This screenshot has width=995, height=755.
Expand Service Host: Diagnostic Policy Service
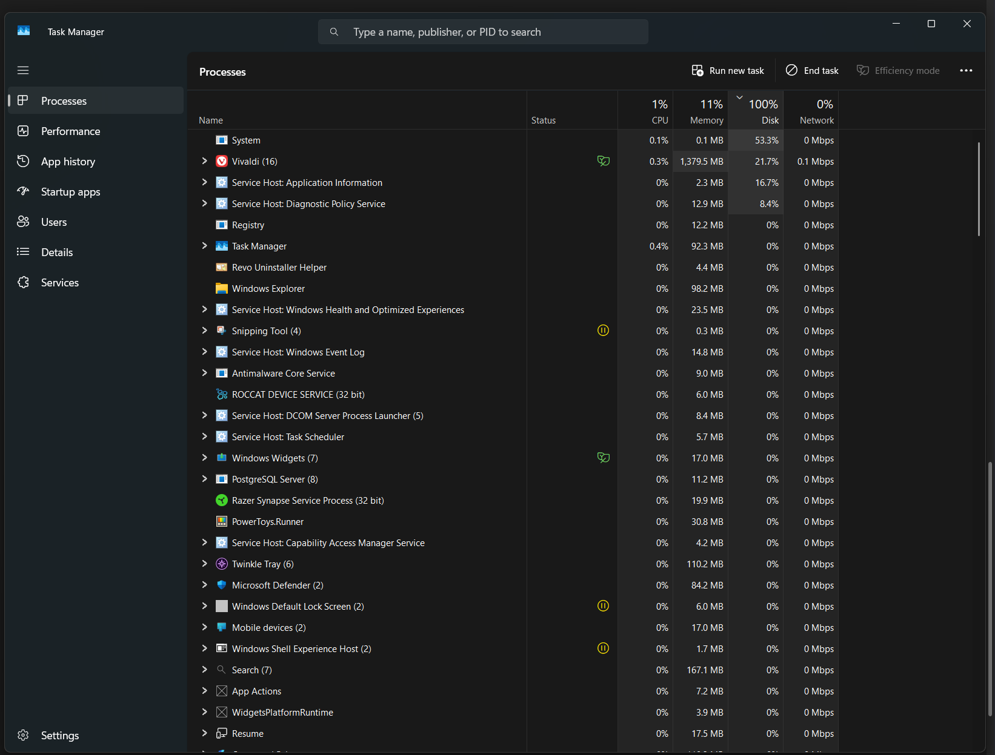coord(204,203)
